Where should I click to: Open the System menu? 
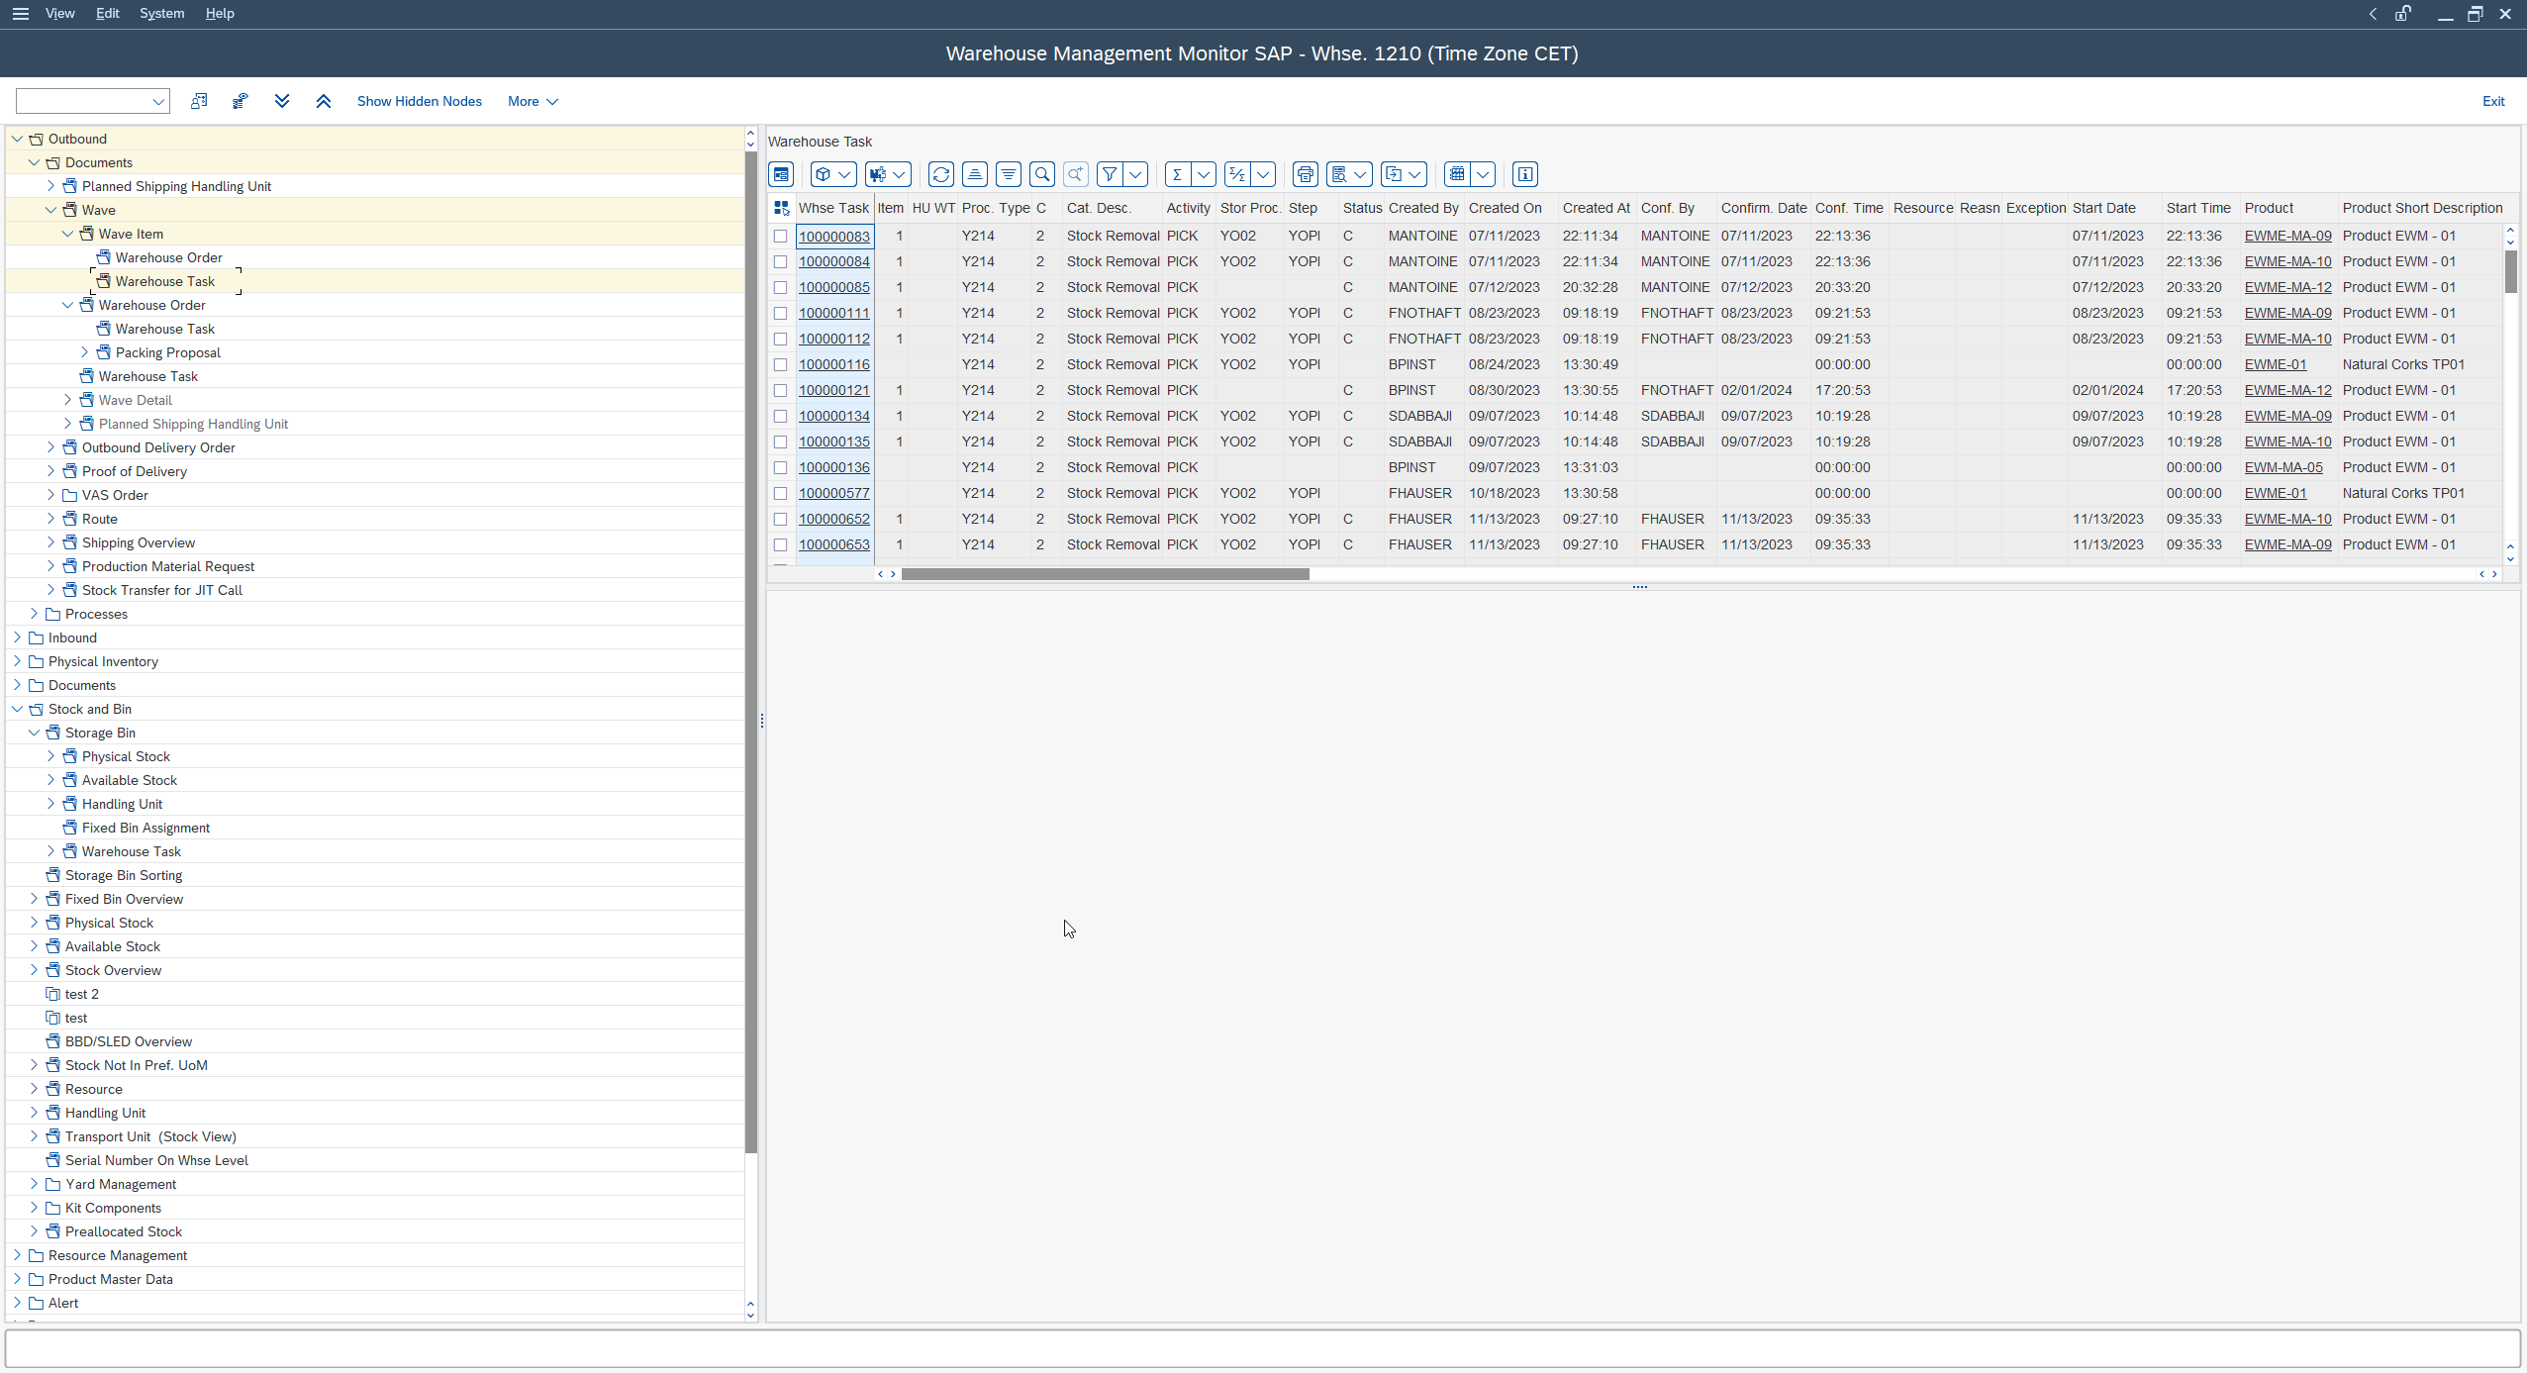point(161,13)
